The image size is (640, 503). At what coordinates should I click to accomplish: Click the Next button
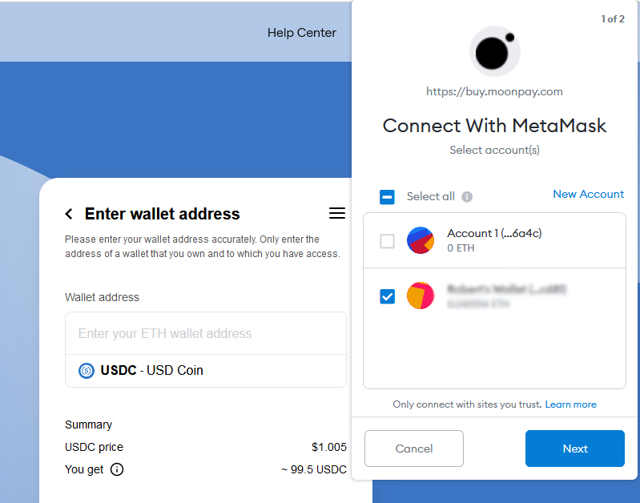574,449
